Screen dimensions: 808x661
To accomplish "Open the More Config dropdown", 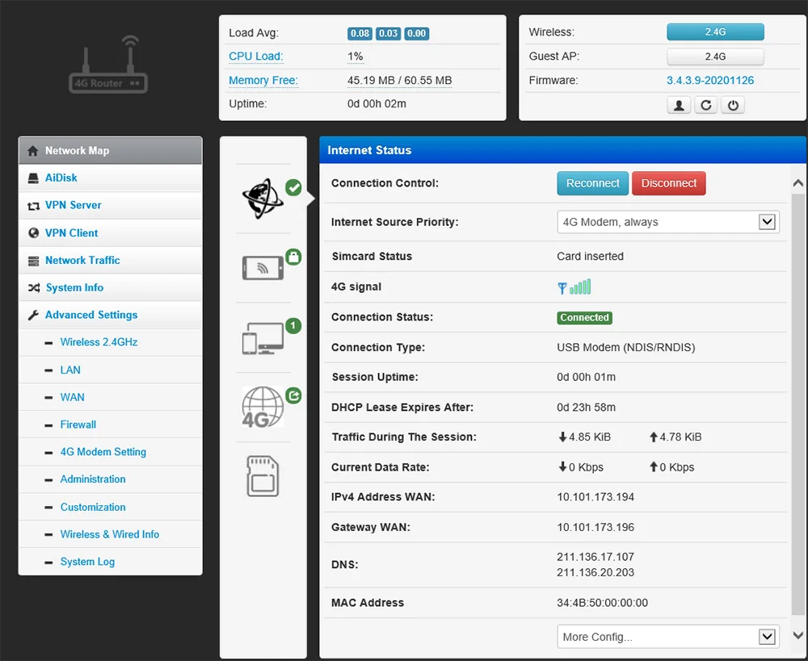I will tap(668, 637).
